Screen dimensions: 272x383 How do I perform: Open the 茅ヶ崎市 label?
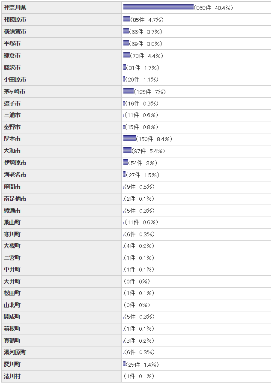click(15, 92)
